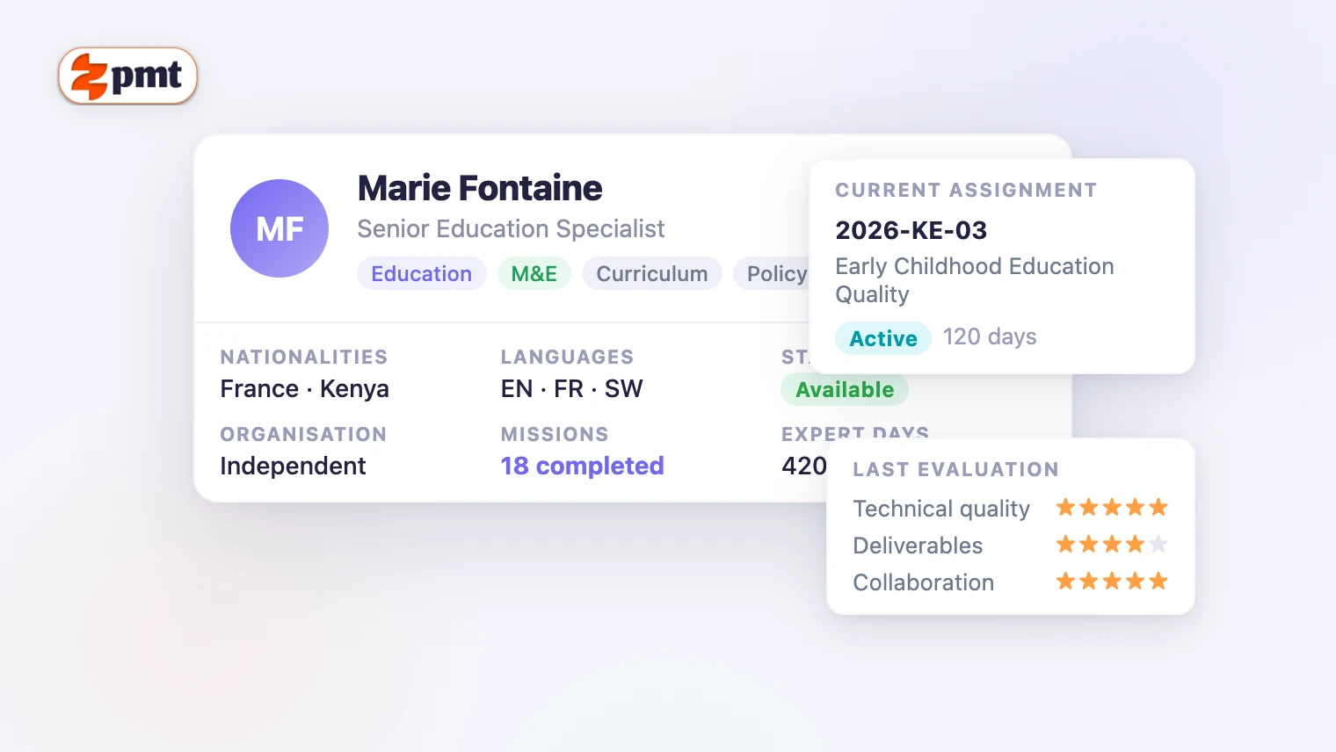The image size is (1336, 752).
Task: Click the Deliverables label
Action: 918,546
